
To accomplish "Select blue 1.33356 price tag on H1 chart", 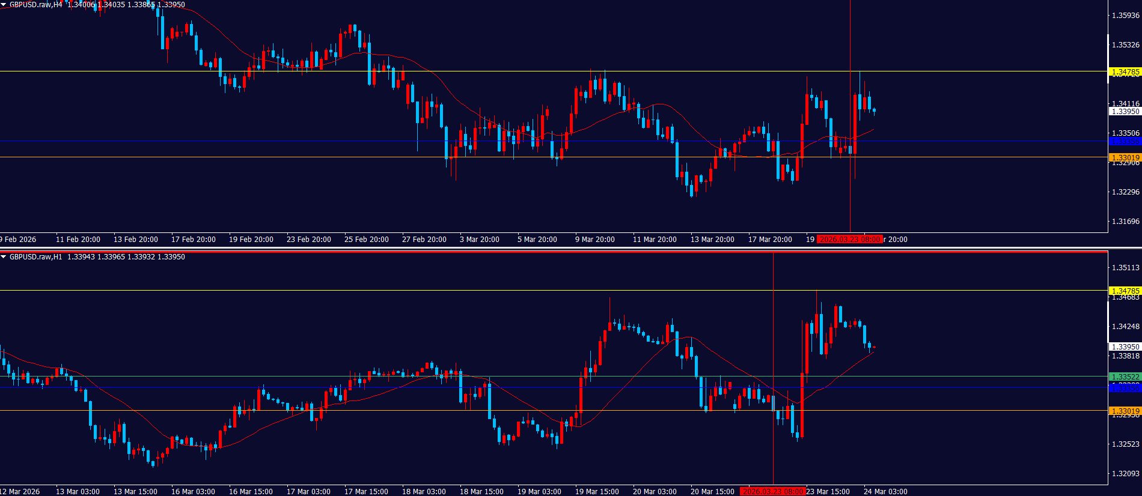I will [1125, 389].
